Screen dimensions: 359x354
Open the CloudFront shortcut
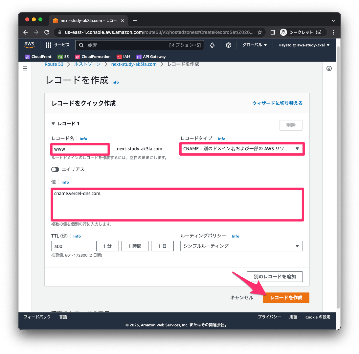[x=38, y=57]
